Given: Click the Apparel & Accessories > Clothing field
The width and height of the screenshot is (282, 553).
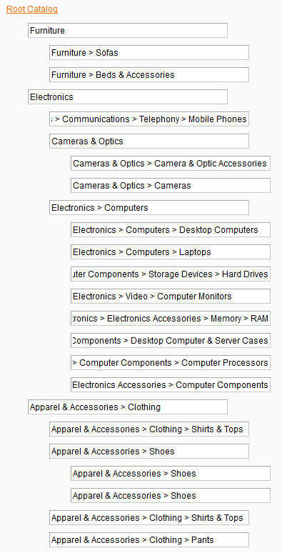Looking at the screenshot, I should tap(128, 407).
